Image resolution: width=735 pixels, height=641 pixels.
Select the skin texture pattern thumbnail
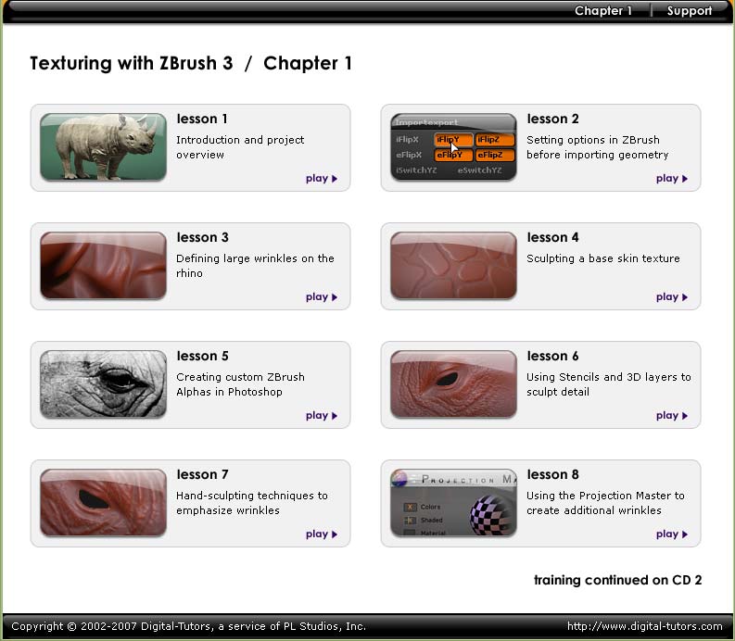coord(453,266)
